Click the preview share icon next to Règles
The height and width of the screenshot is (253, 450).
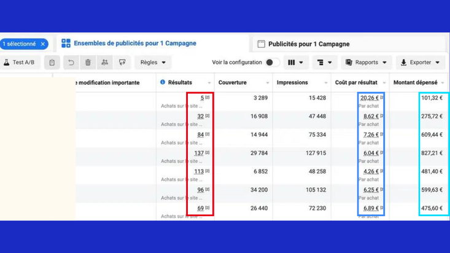coord(122,62)
